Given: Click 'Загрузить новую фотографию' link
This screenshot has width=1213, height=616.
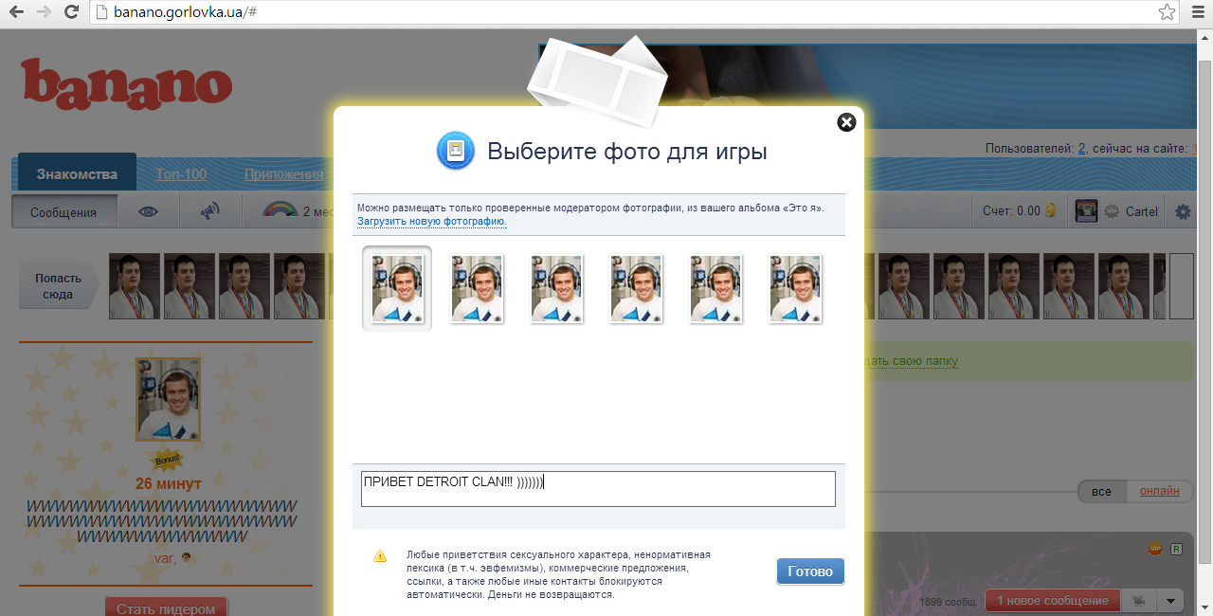Looking at the screenshot, I should 432,222.
